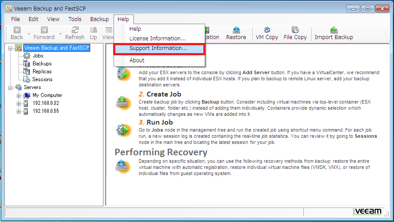Viewport: 394px width, 222px height.
Task: Click the Servers node icon
Action: click(x=18, y=87)
